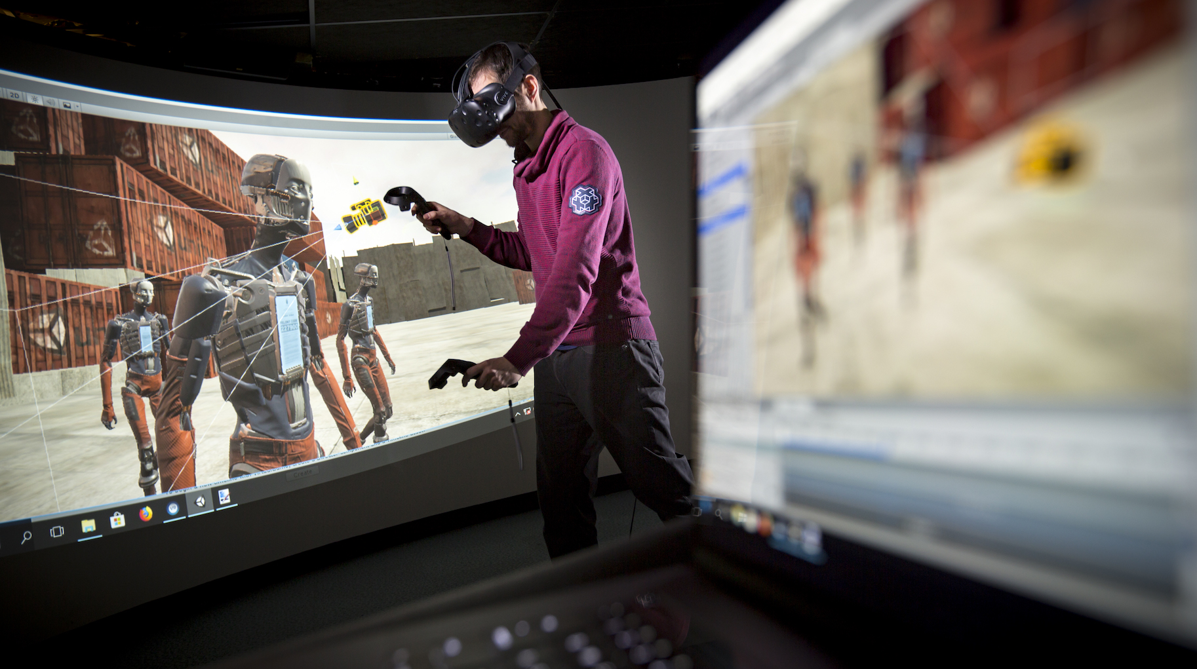This screenshot has width=1197, height=669.
Task: Open the SteamVR taskbar icon
Action: [173, 508]
